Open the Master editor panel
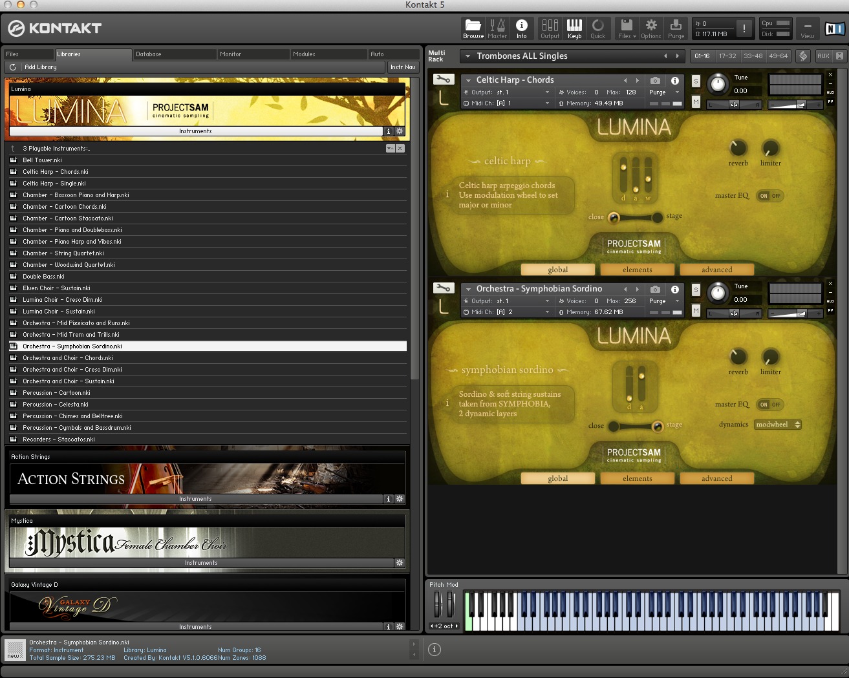 click(497, 28)
